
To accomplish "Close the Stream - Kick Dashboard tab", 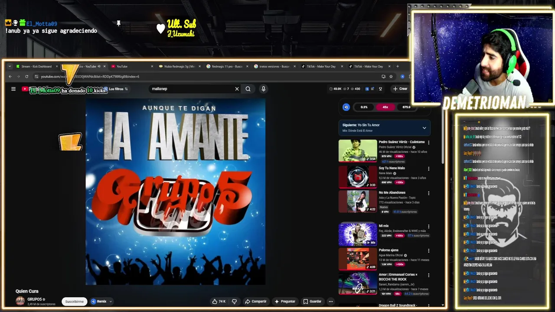I will 57,66.
